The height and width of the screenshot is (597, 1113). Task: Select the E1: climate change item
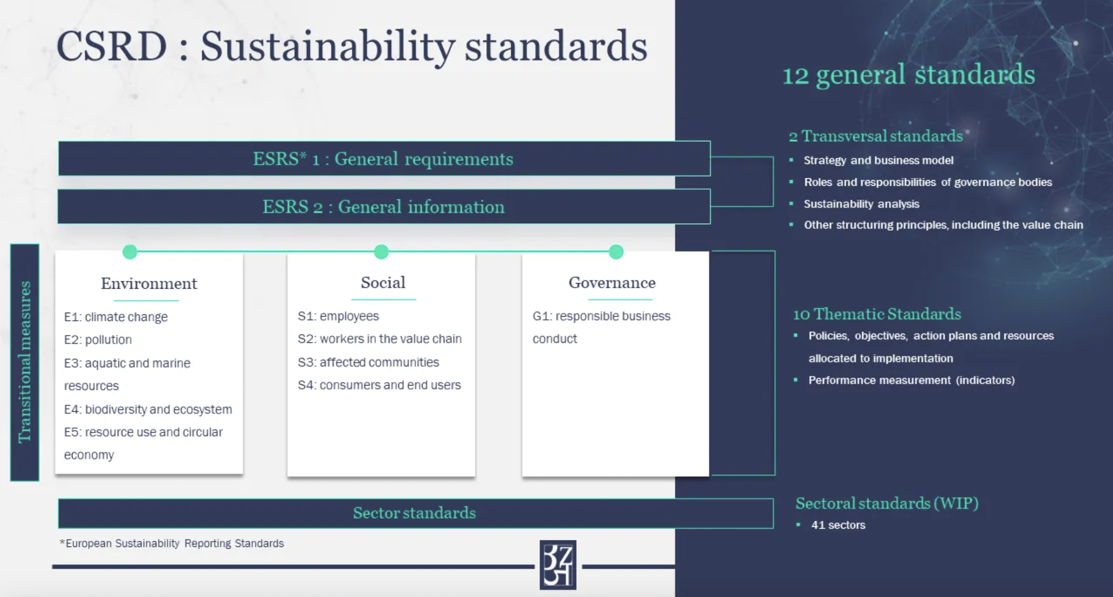116,317
